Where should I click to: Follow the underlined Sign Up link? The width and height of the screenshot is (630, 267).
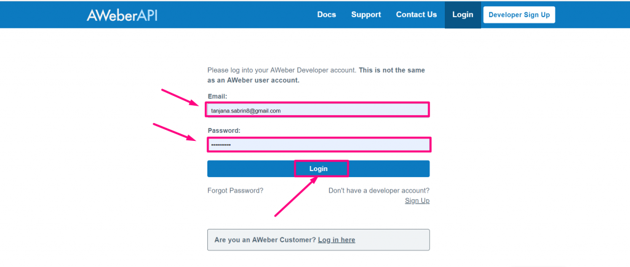(x=417, y=201)
